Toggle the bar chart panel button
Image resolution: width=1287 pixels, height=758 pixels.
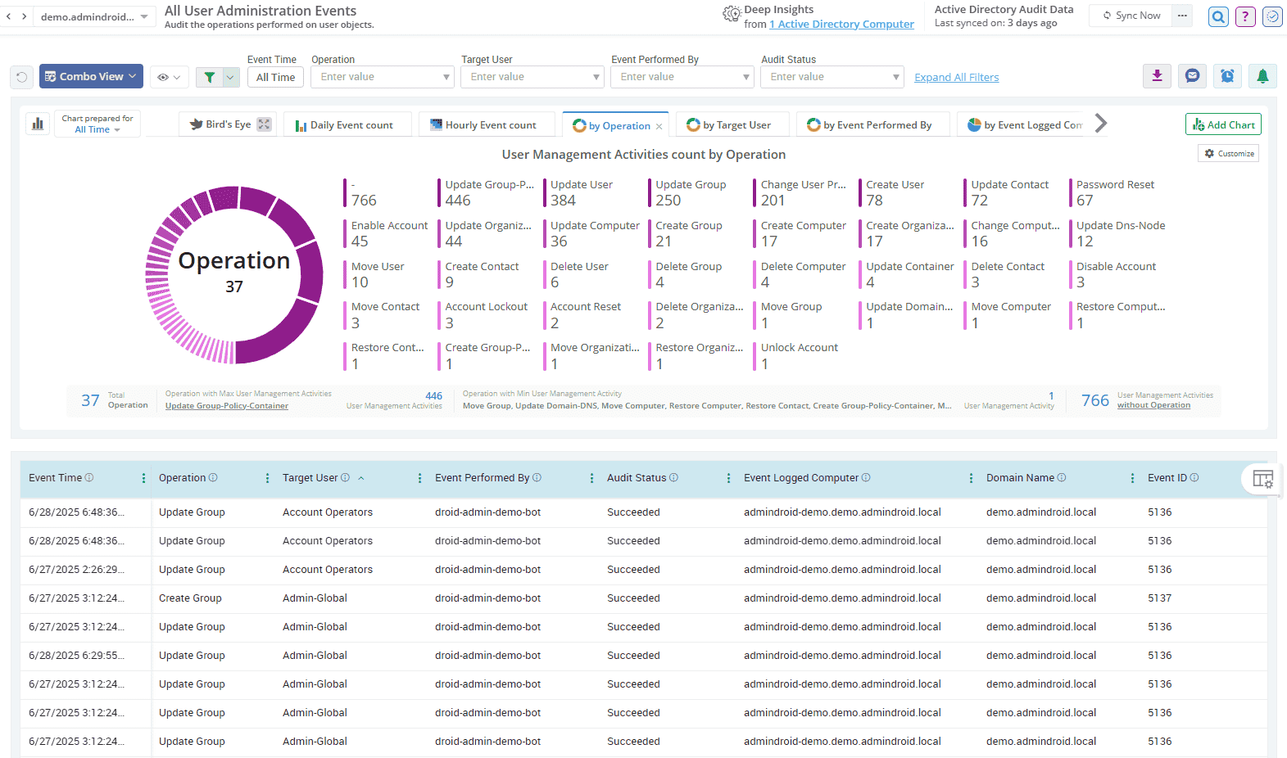pos(38,124)
